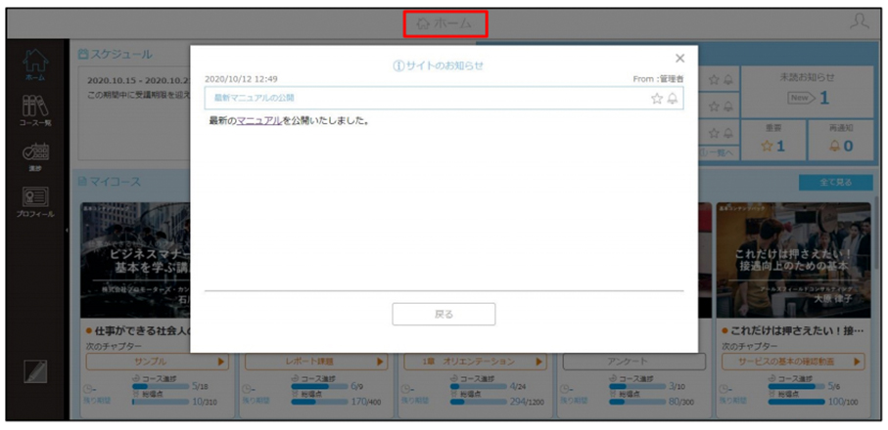The height and width of the screenshot is (430, 888).
Task: Open the マニュアル hyperlink in message
Action: coord(259,120)
